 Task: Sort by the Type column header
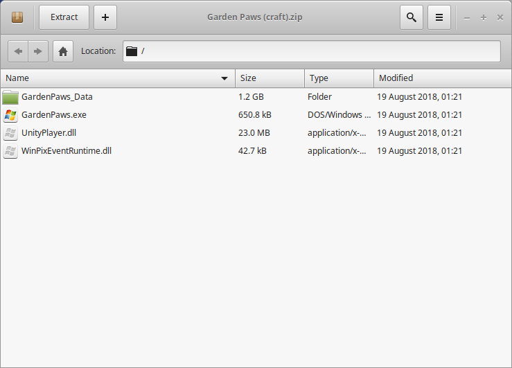(x=339, y=78)
